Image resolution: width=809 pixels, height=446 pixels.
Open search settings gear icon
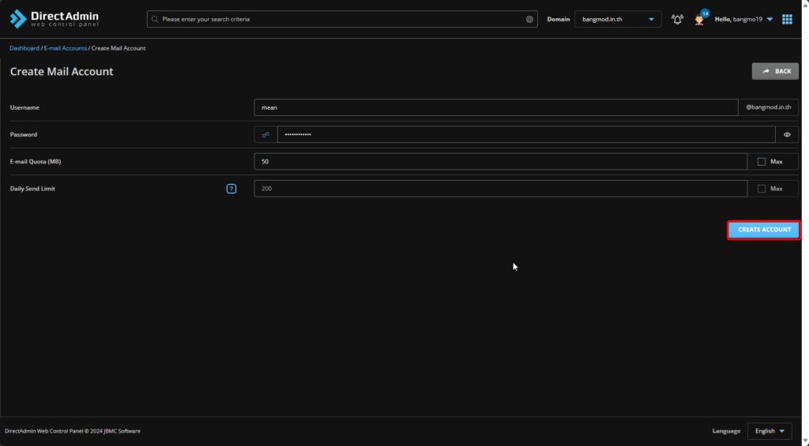click(x=529, y=19)
